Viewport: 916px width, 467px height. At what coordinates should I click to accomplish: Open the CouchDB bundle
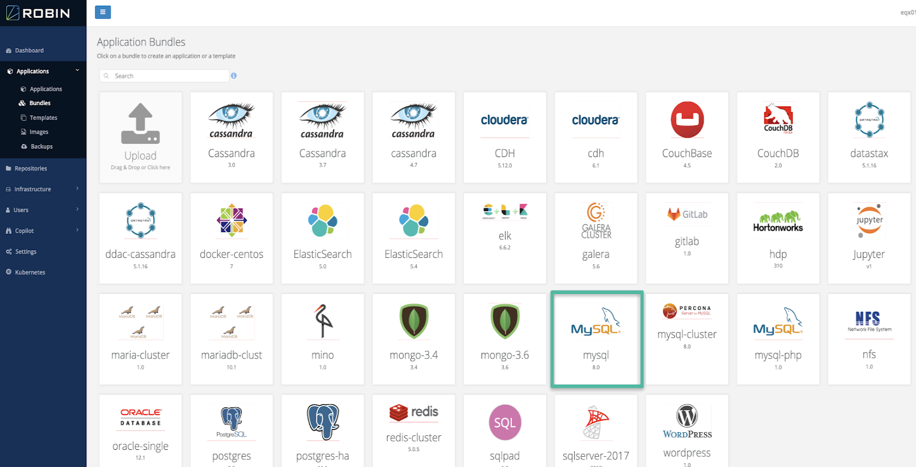click(778, 138)
